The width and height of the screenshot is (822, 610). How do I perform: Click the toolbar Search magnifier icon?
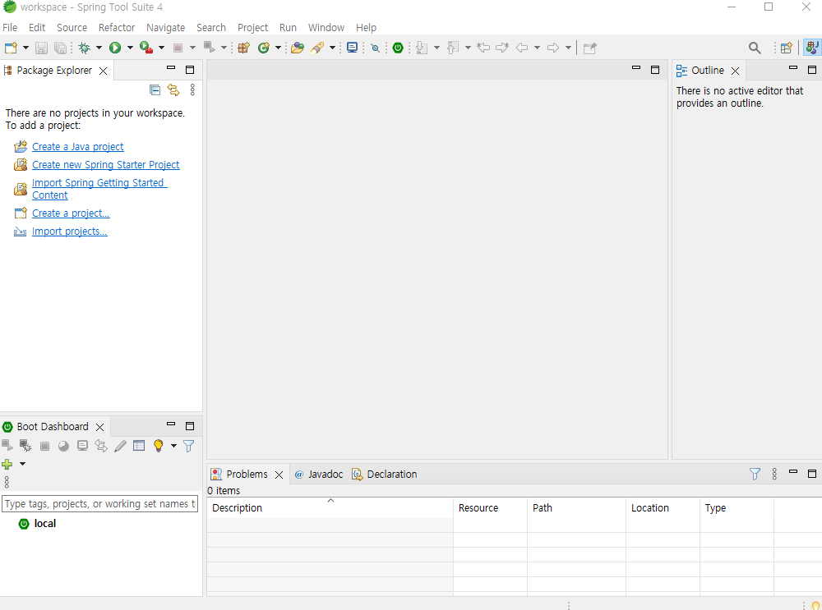coord(755,48)
